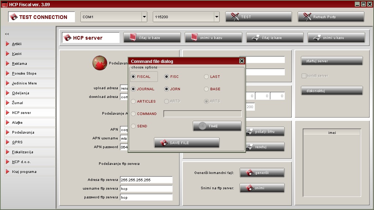Click the clock icon on TIME button
374x210 pixels.
tap(203, 126)
